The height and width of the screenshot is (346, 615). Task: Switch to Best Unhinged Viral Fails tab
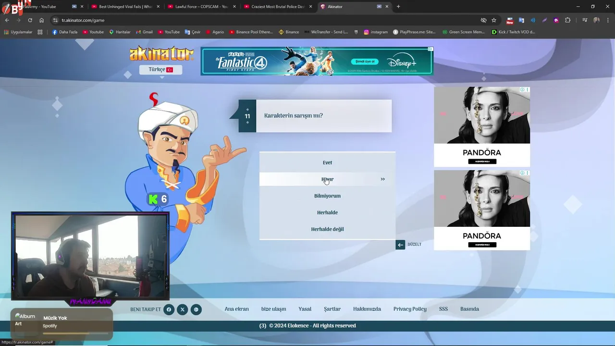click(125, 7)
